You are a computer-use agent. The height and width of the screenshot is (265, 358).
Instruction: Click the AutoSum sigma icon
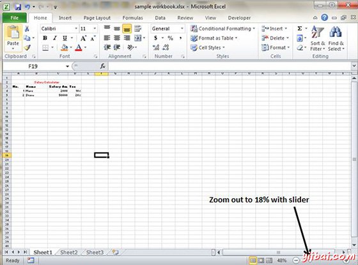click(300, 29)
